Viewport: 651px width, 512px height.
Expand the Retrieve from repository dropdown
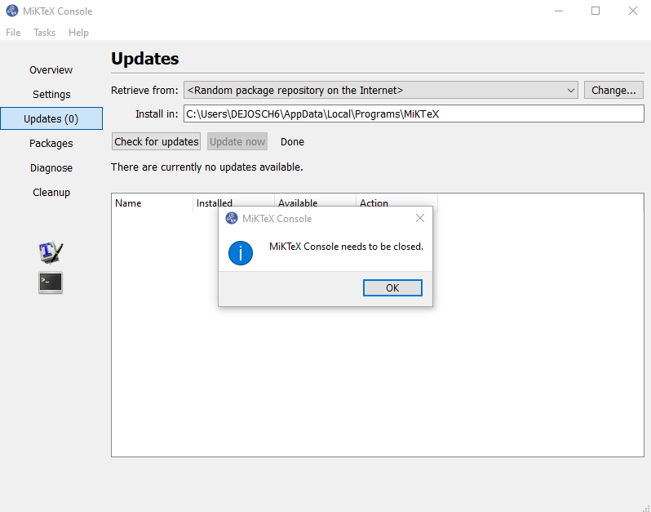tap(381, 90)
